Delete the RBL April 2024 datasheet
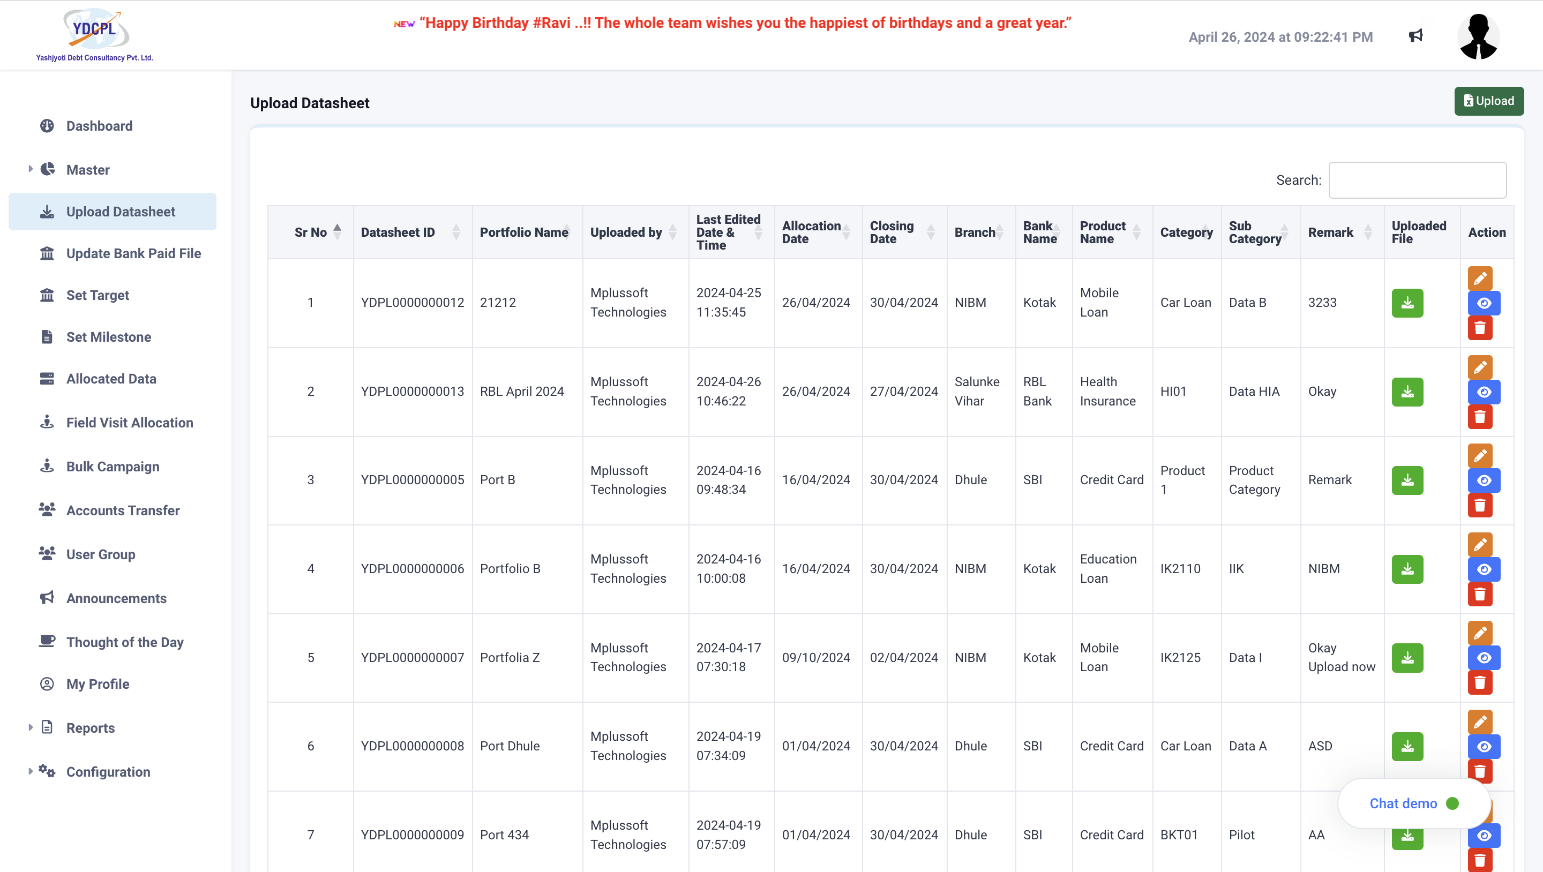1543x872 pixels. tap(1479, 416)
